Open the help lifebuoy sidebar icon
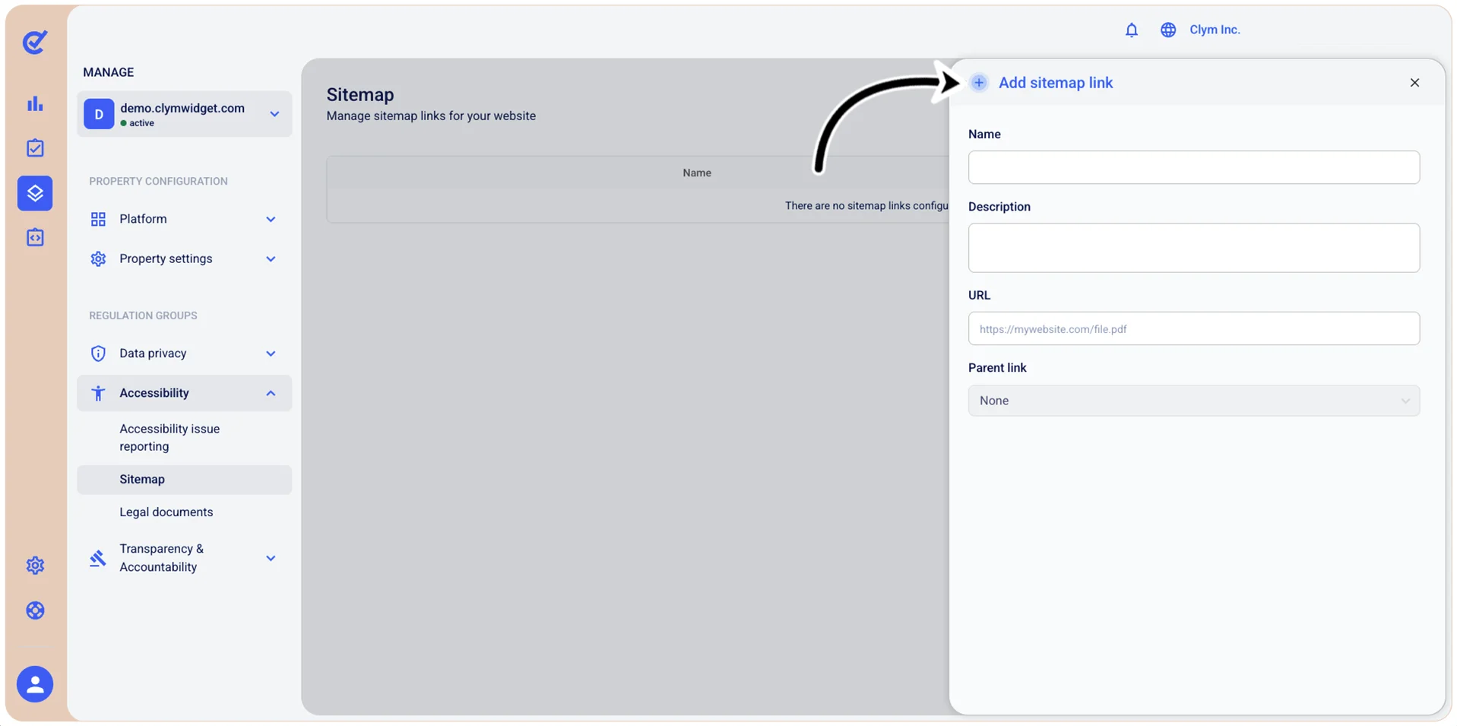 [x=35, y=610]
